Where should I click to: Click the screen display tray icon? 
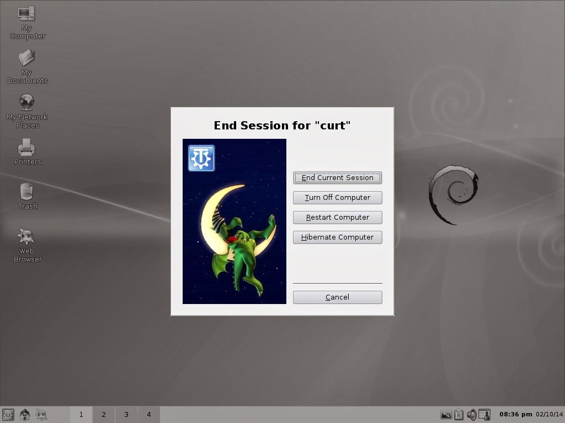pos(446,414)
